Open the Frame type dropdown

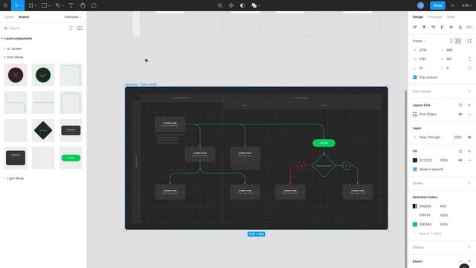[419, 41]
